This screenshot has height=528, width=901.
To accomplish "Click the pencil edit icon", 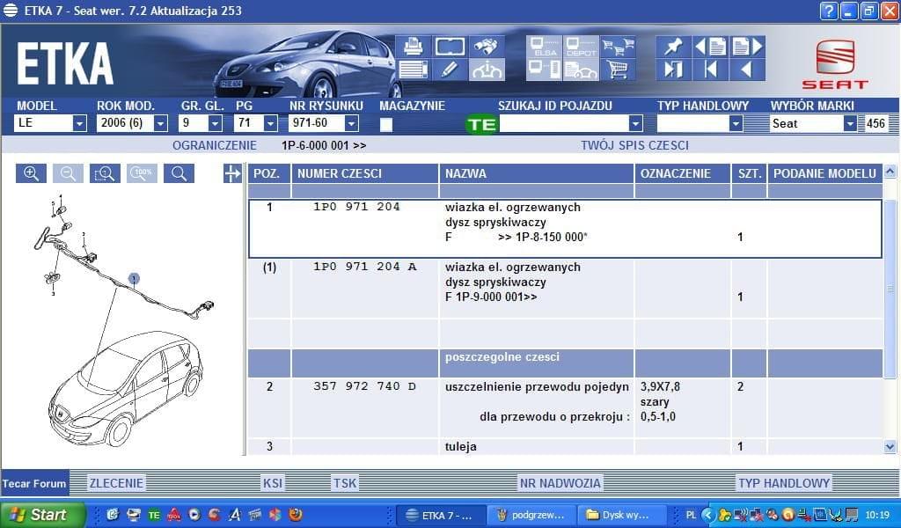I will [450, 70].
